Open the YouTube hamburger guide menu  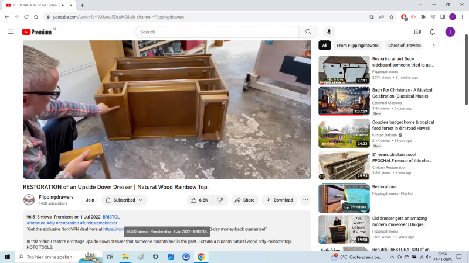click(11, 32)
